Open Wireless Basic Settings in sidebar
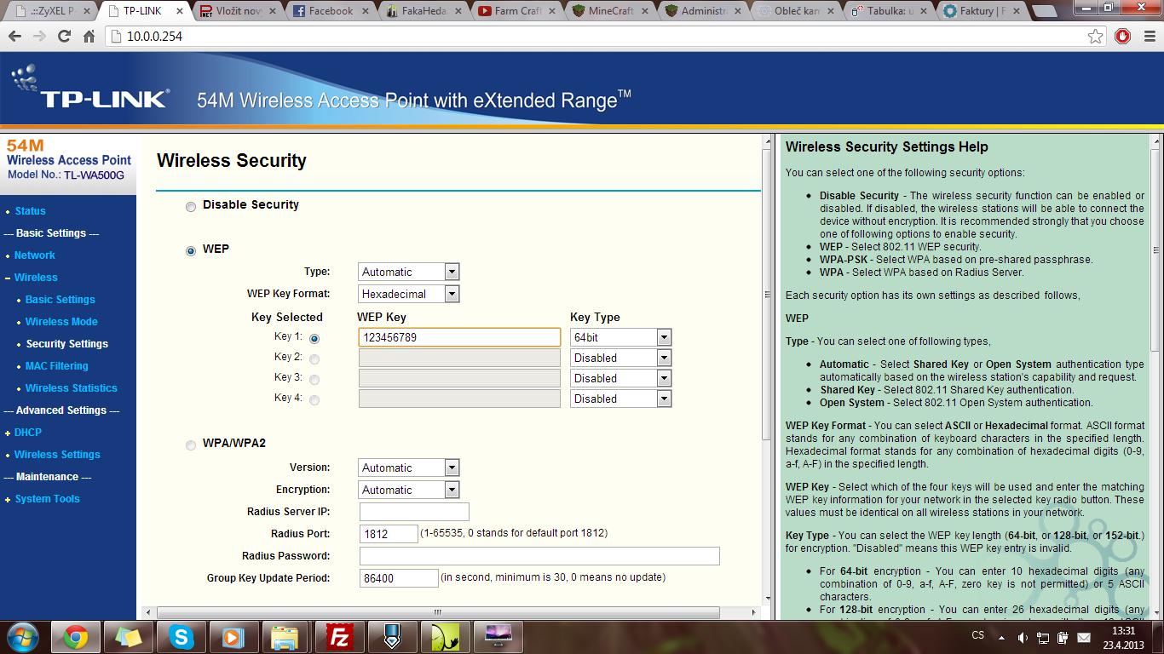The width and height of the screenshot is (1164, 654). tap(61, 300)
